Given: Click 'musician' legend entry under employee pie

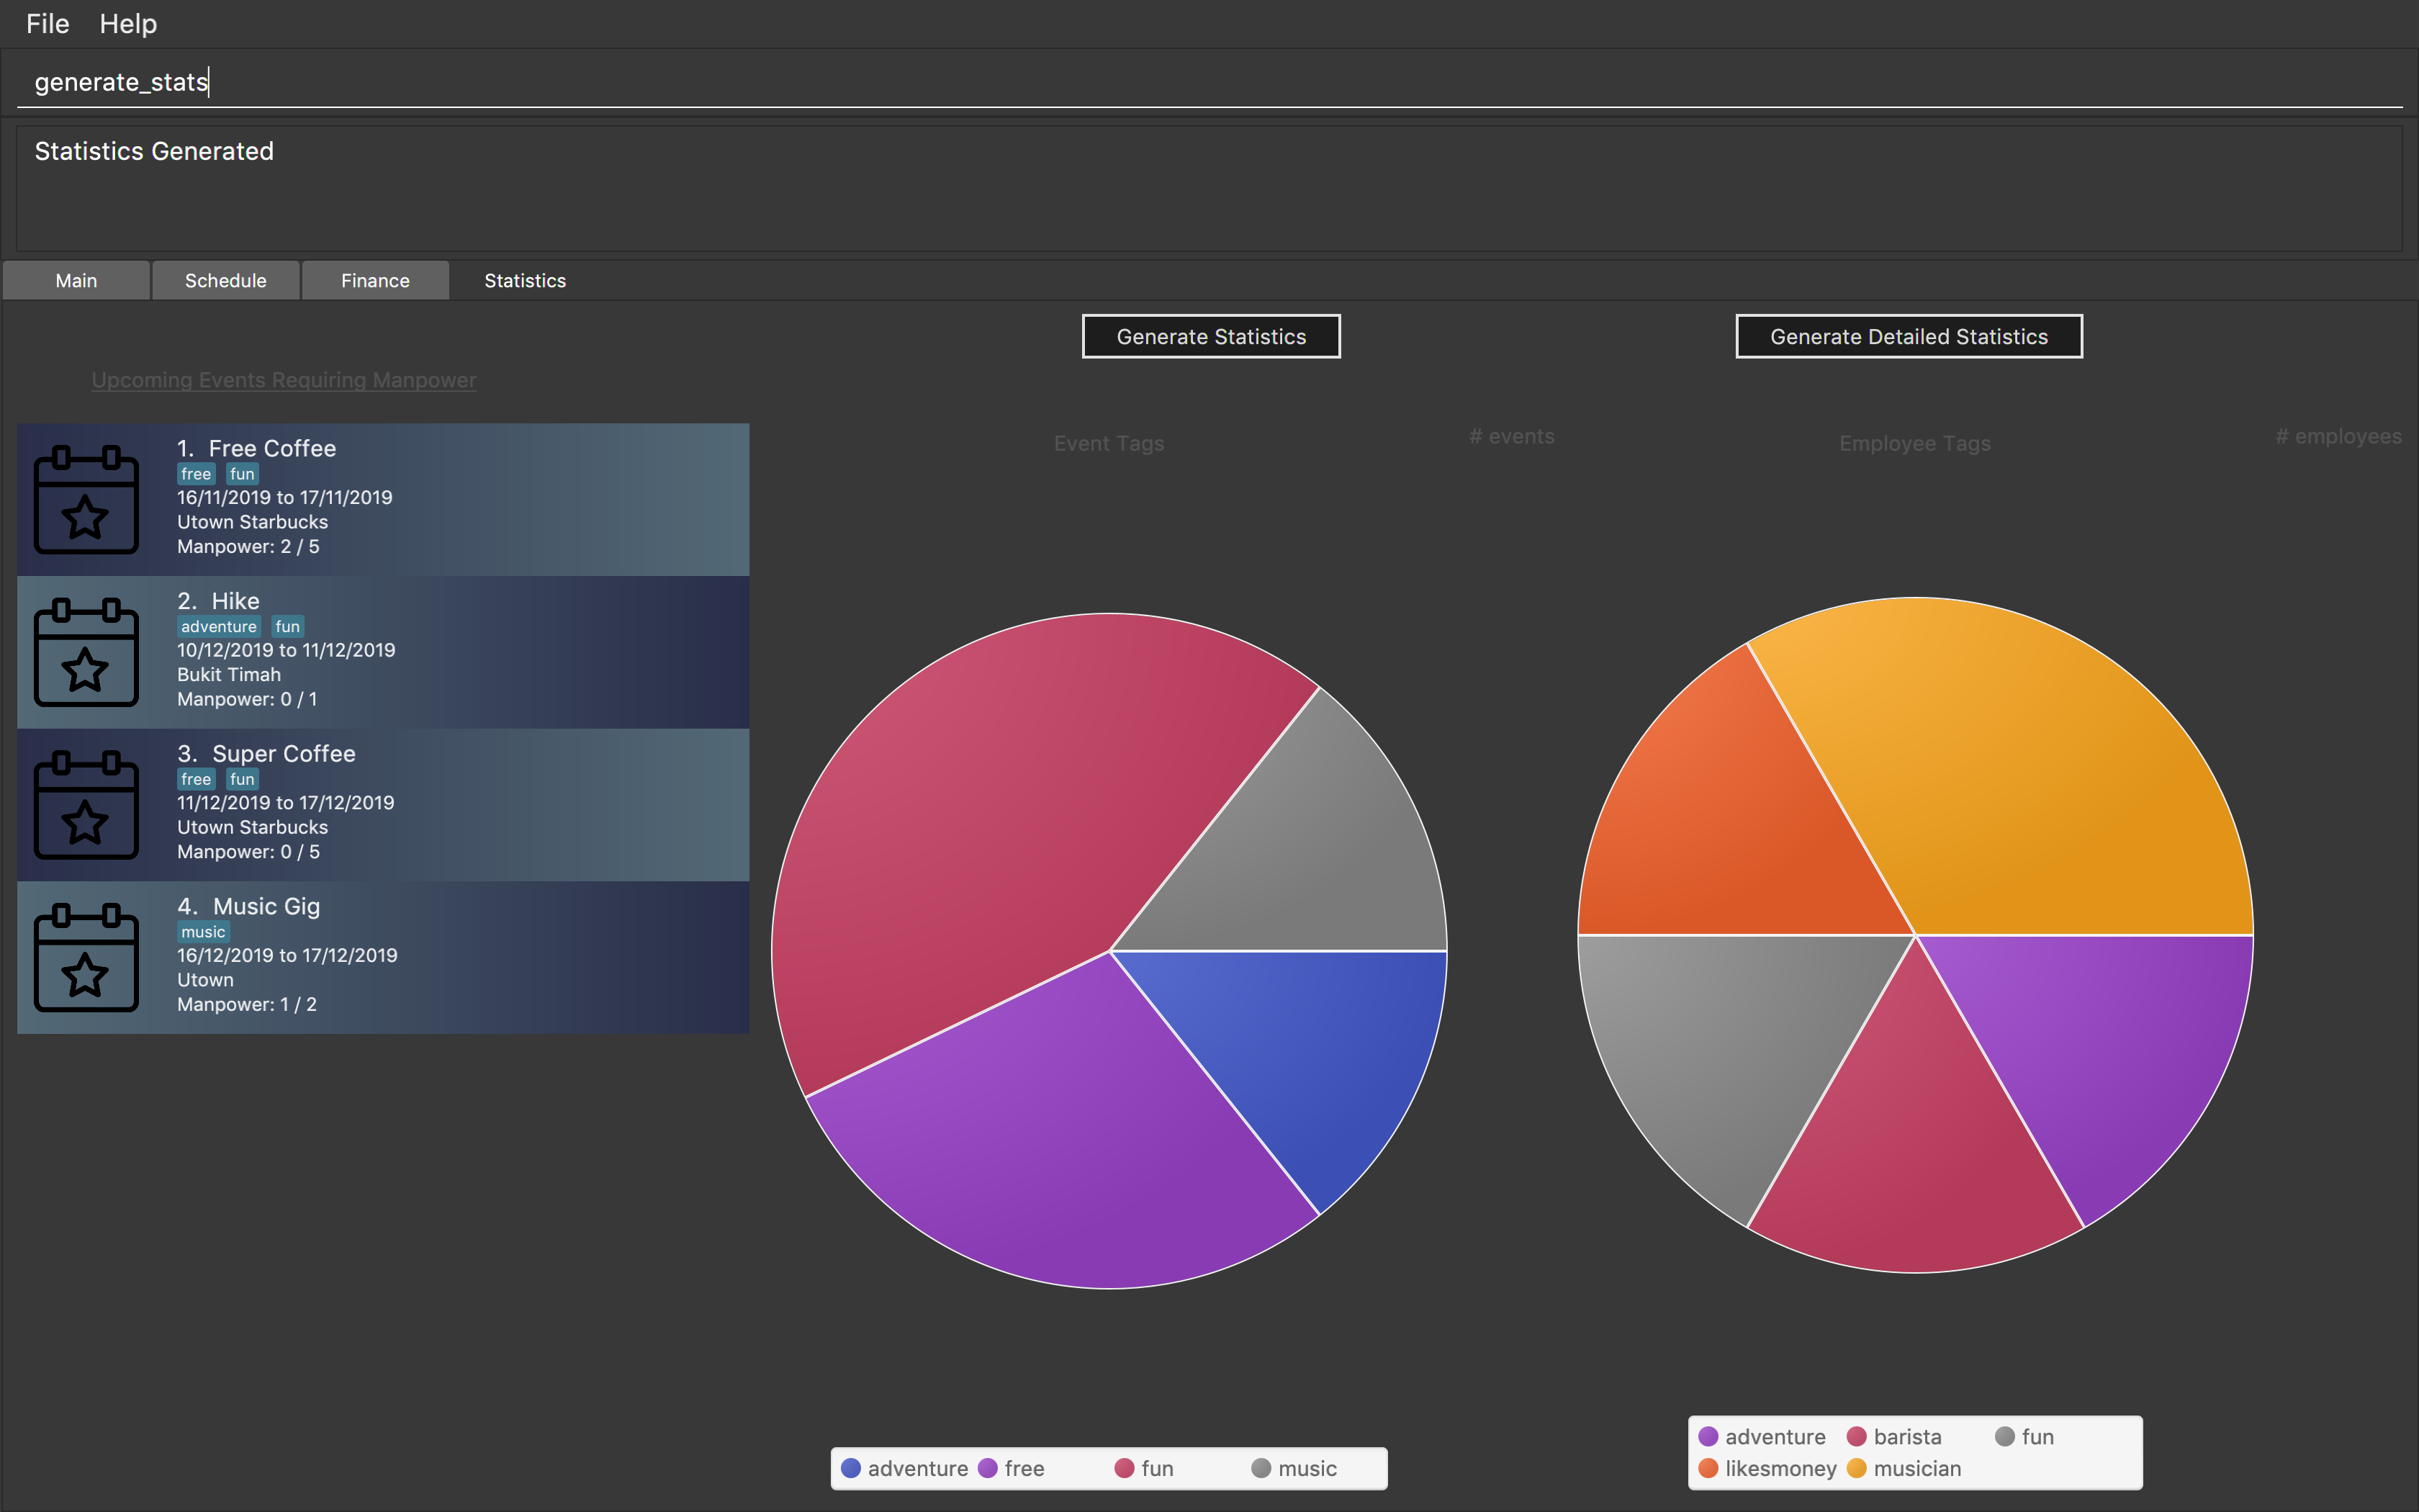Looking at the screenshot, I should (x=1904, y=1468).
